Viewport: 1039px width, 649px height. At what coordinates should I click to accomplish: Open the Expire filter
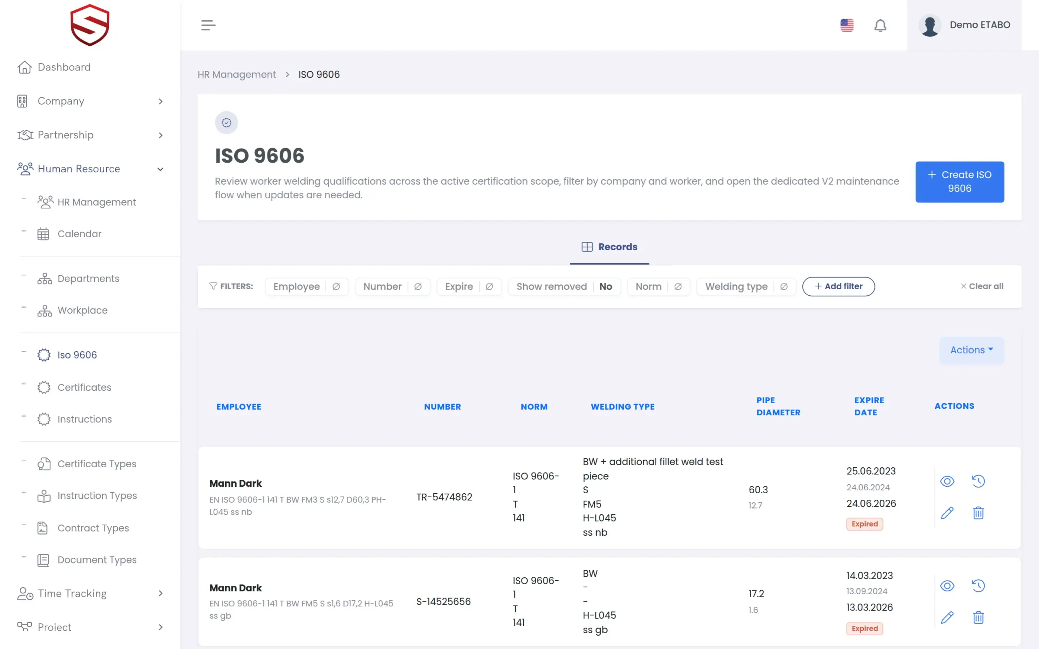click(469, 287)
